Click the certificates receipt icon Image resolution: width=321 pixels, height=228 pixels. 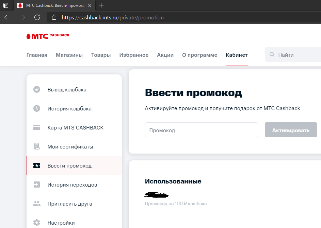[x=37, y=146]
